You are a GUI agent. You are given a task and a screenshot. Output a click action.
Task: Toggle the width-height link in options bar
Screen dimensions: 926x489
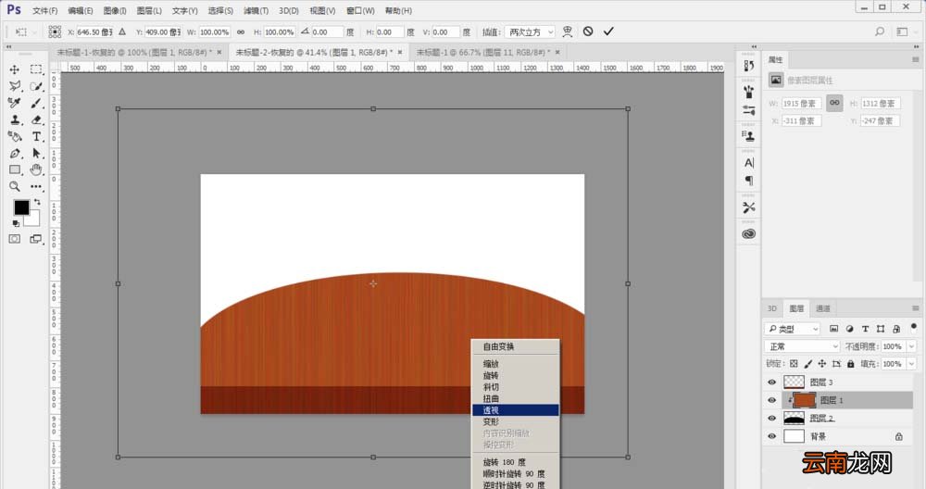tap(241, 31)
